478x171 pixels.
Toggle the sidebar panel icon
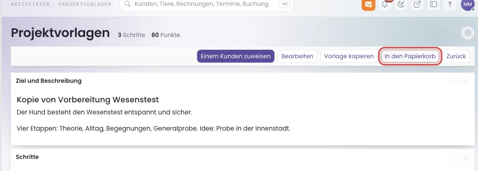coord(433,4)
